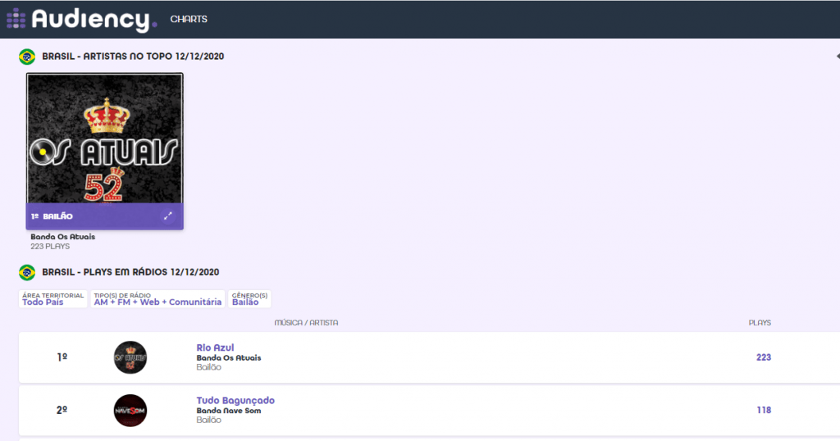
Task: Click the Música / Artista column header
Action: (x=306, y=323)
